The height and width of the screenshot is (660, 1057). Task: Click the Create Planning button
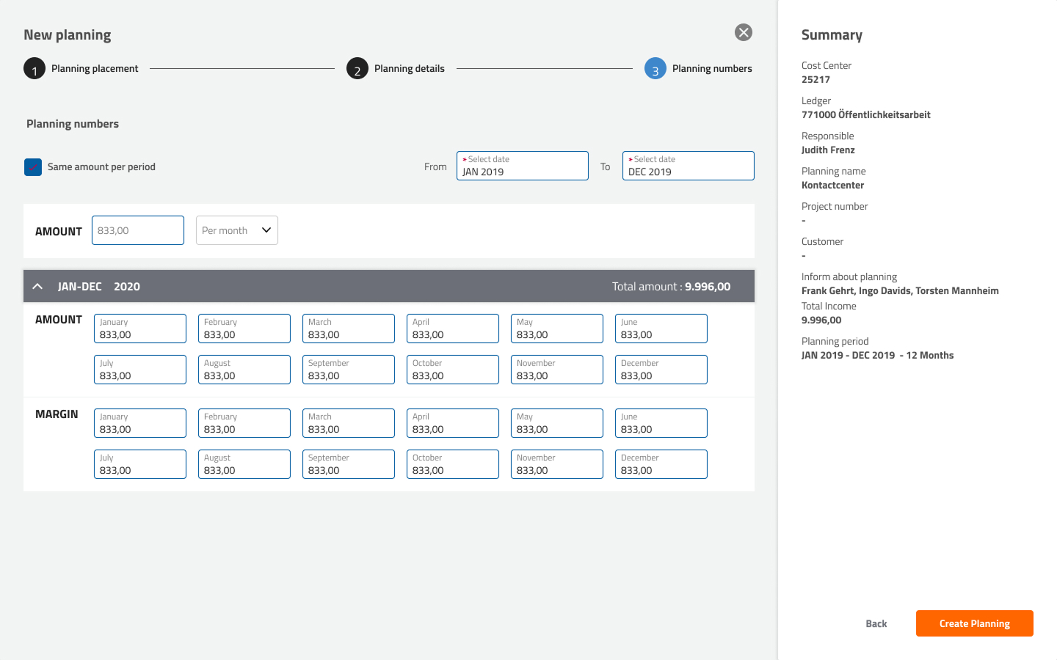click(974, 623)
